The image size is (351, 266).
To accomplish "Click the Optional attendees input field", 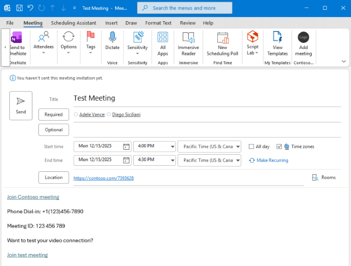I will 207,130.
